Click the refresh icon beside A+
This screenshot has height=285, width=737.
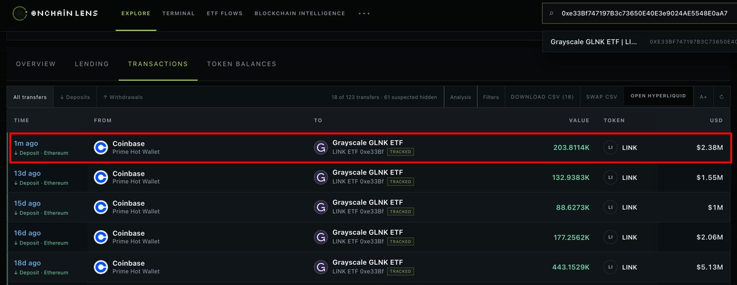721,97
